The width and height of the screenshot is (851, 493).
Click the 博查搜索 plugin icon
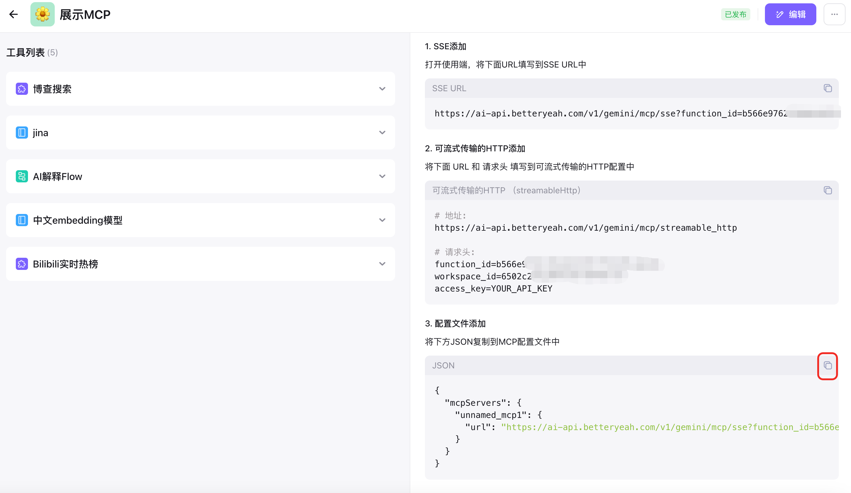click(22, 89)
